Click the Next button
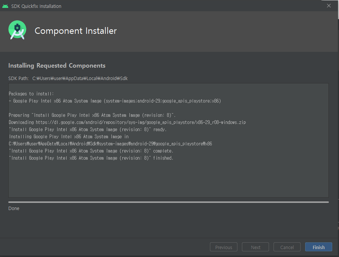The width and height of the screenshot is (339, 257). [255, 247]
